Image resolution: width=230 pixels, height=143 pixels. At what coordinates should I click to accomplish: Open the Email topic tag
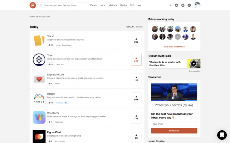coord(57,83)
